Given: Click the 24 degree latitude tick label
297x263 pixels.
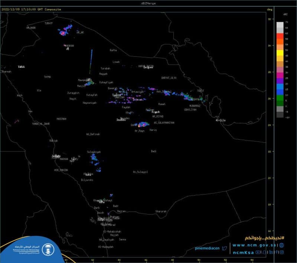Looking at the screenshot, I should point(270,125).
